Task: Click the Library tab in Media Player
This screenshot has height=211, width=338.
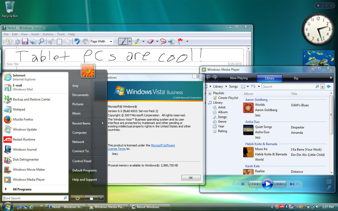Action: point(270,78)
